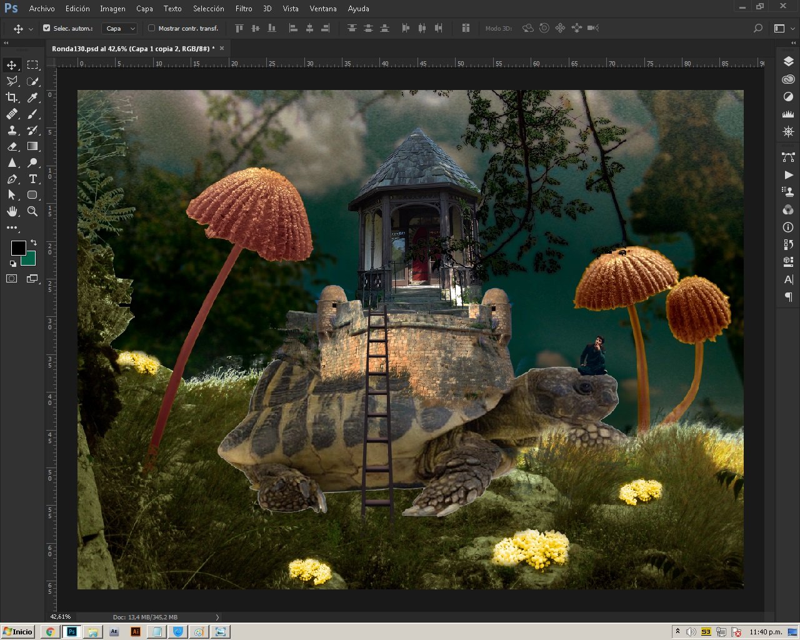Reset default foreground and background colors
Image resolution: width=800 pixels, height=640 pixels.
pos(13,264)
